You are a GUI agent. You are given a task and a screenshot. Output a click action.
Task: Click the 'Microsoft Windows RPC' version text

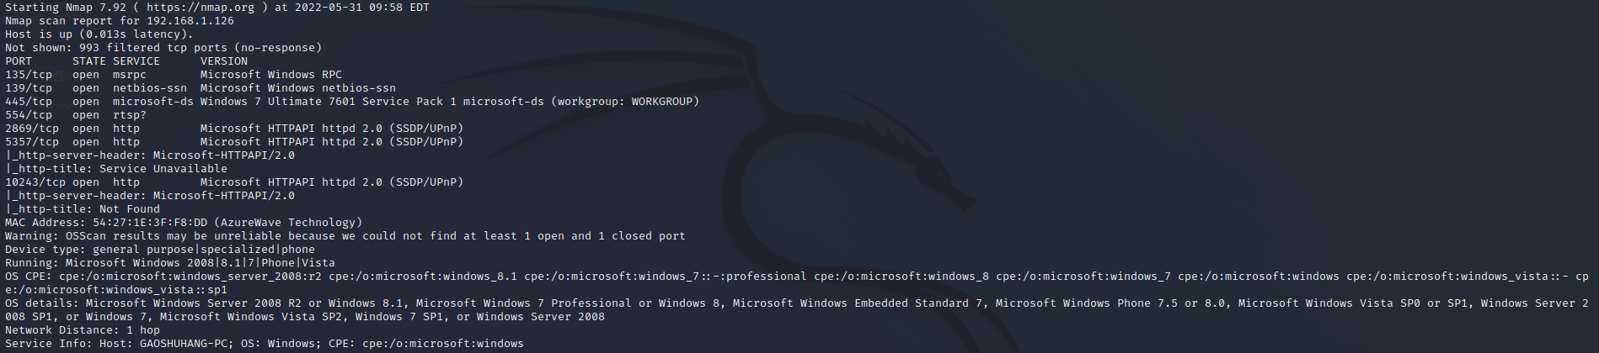pyautogui.click(x=271, y=75)
